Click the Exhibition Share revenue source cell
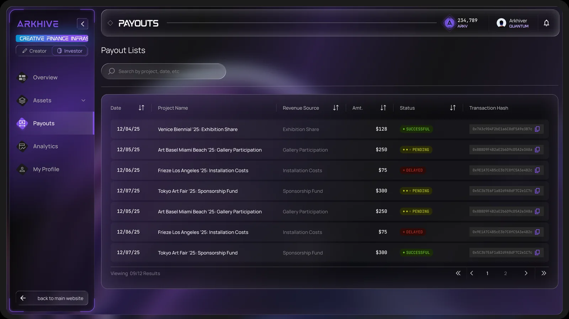The width and height of the screenshot is (569, 319). coord(301,129)
